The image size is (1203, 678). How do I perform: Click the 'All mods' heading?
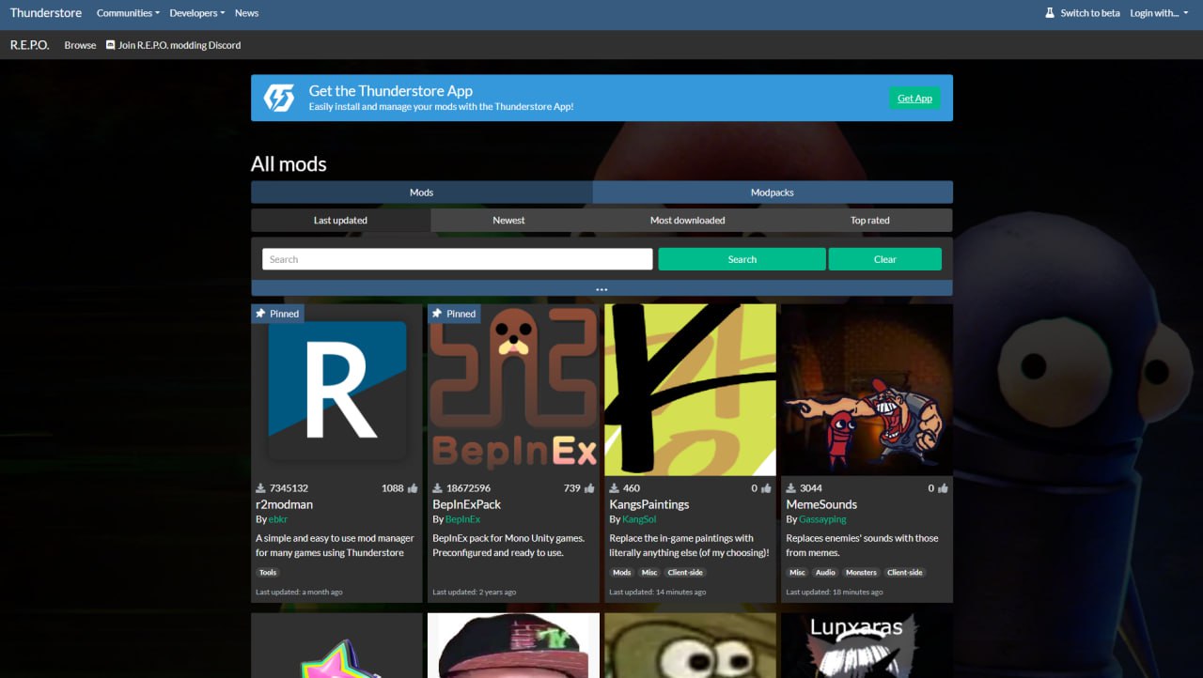289,164
